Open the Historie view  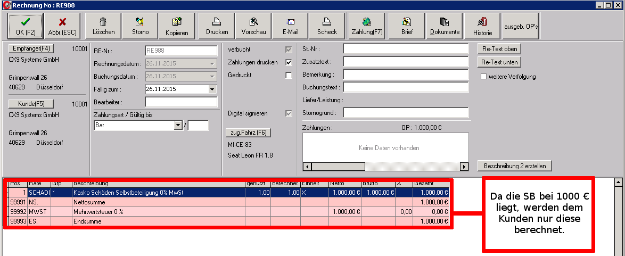(x=482, y=25)
